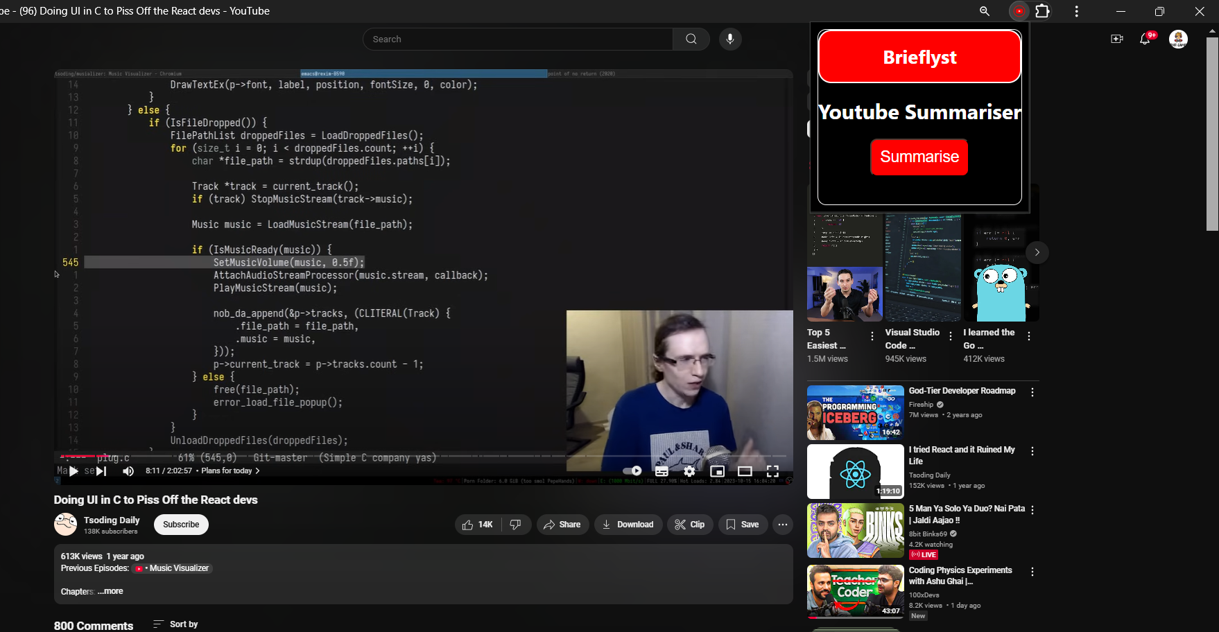Open options for 'I tried React' video
The image size is (1219, 632).
[1032, 451]
